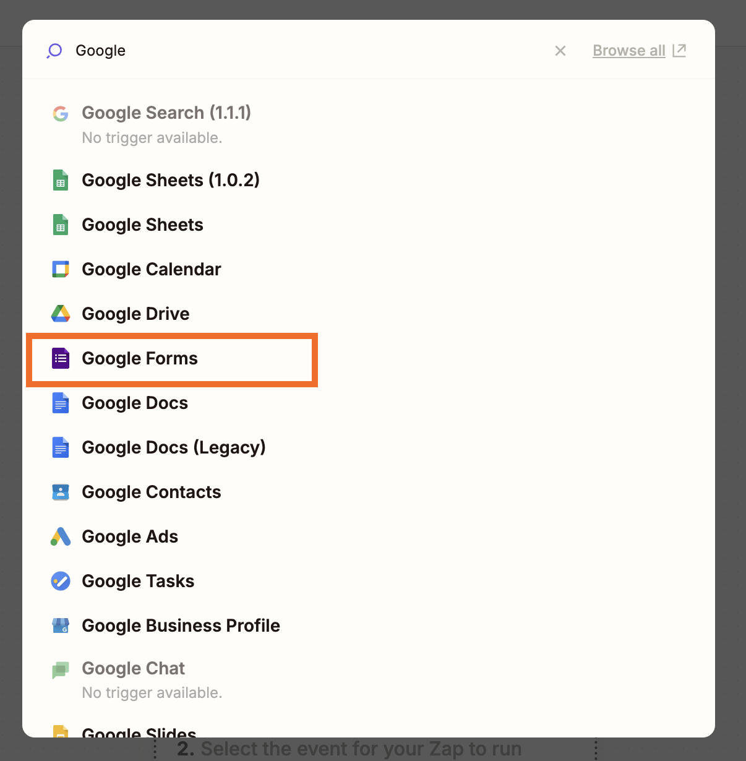746x761 pixels.
Task: Click the search magnifier icon
Action: (x=54, y=51)
